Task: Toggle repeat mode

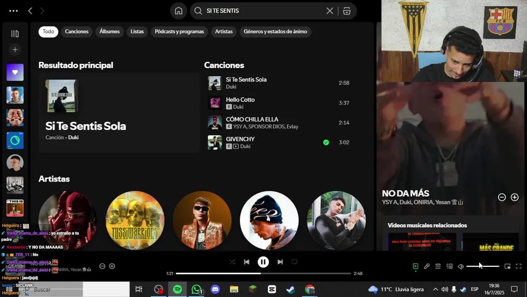Action: pyautogui.click(x=294, y=262)
